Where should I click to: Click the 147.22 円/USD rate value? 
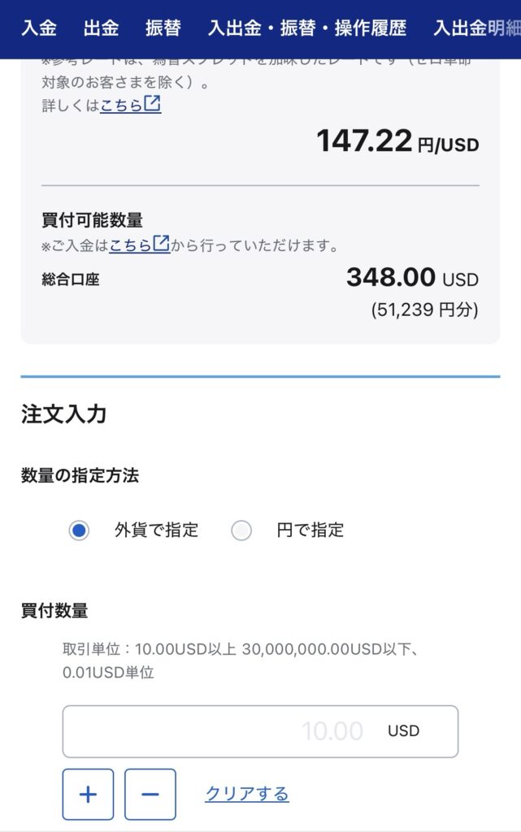398,141
